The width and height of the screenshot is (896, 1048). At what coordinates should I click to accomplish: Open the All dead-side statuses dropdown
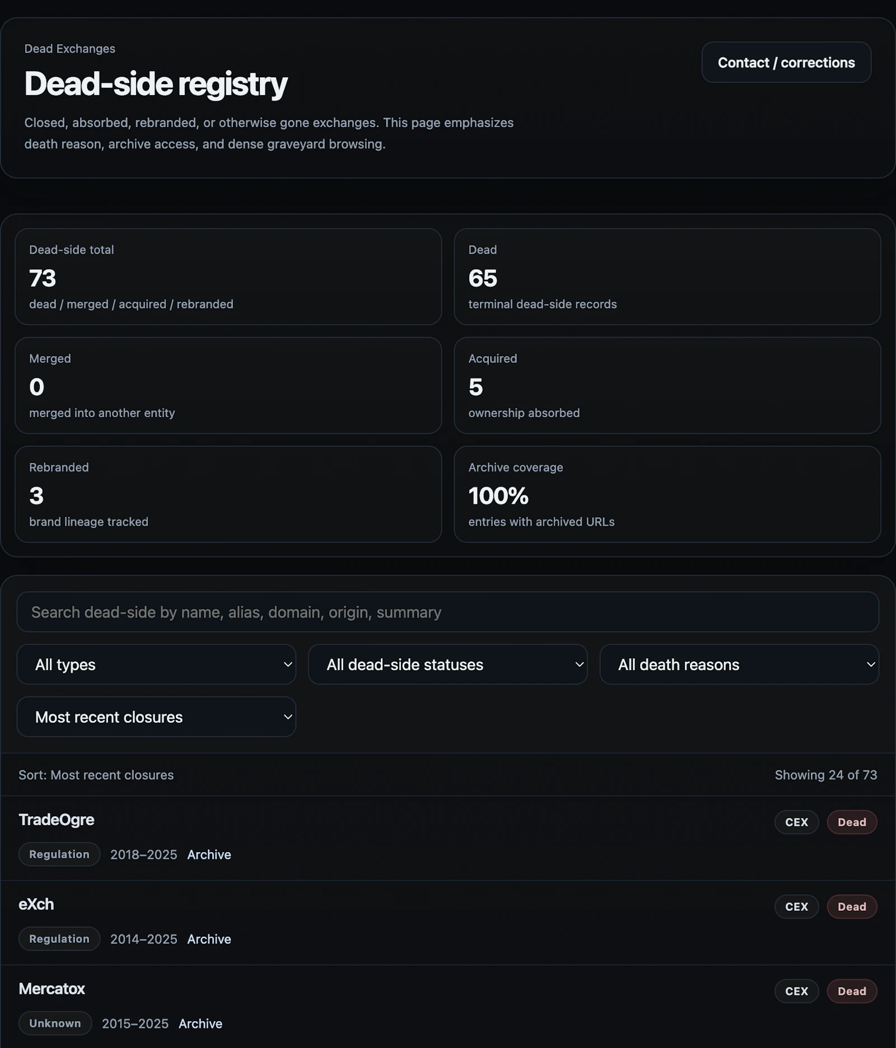(447, 665)
